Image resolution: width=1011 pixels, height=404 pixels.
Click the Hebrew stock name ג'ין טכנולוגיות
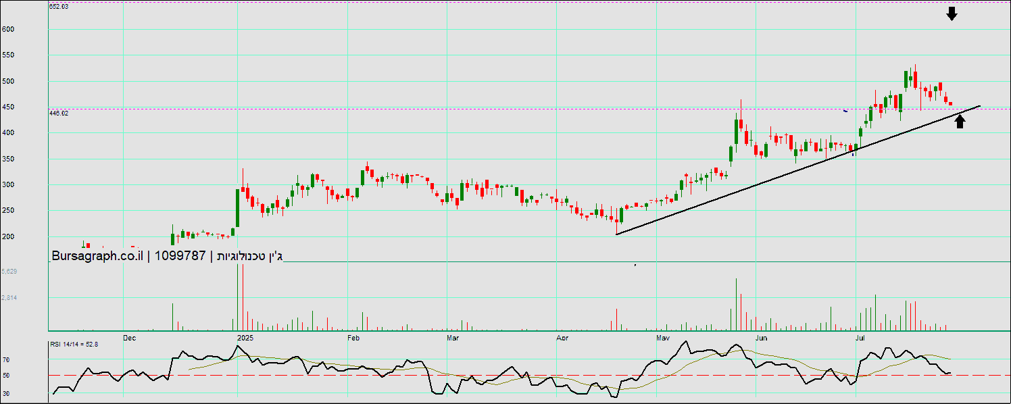click(249, 256)
